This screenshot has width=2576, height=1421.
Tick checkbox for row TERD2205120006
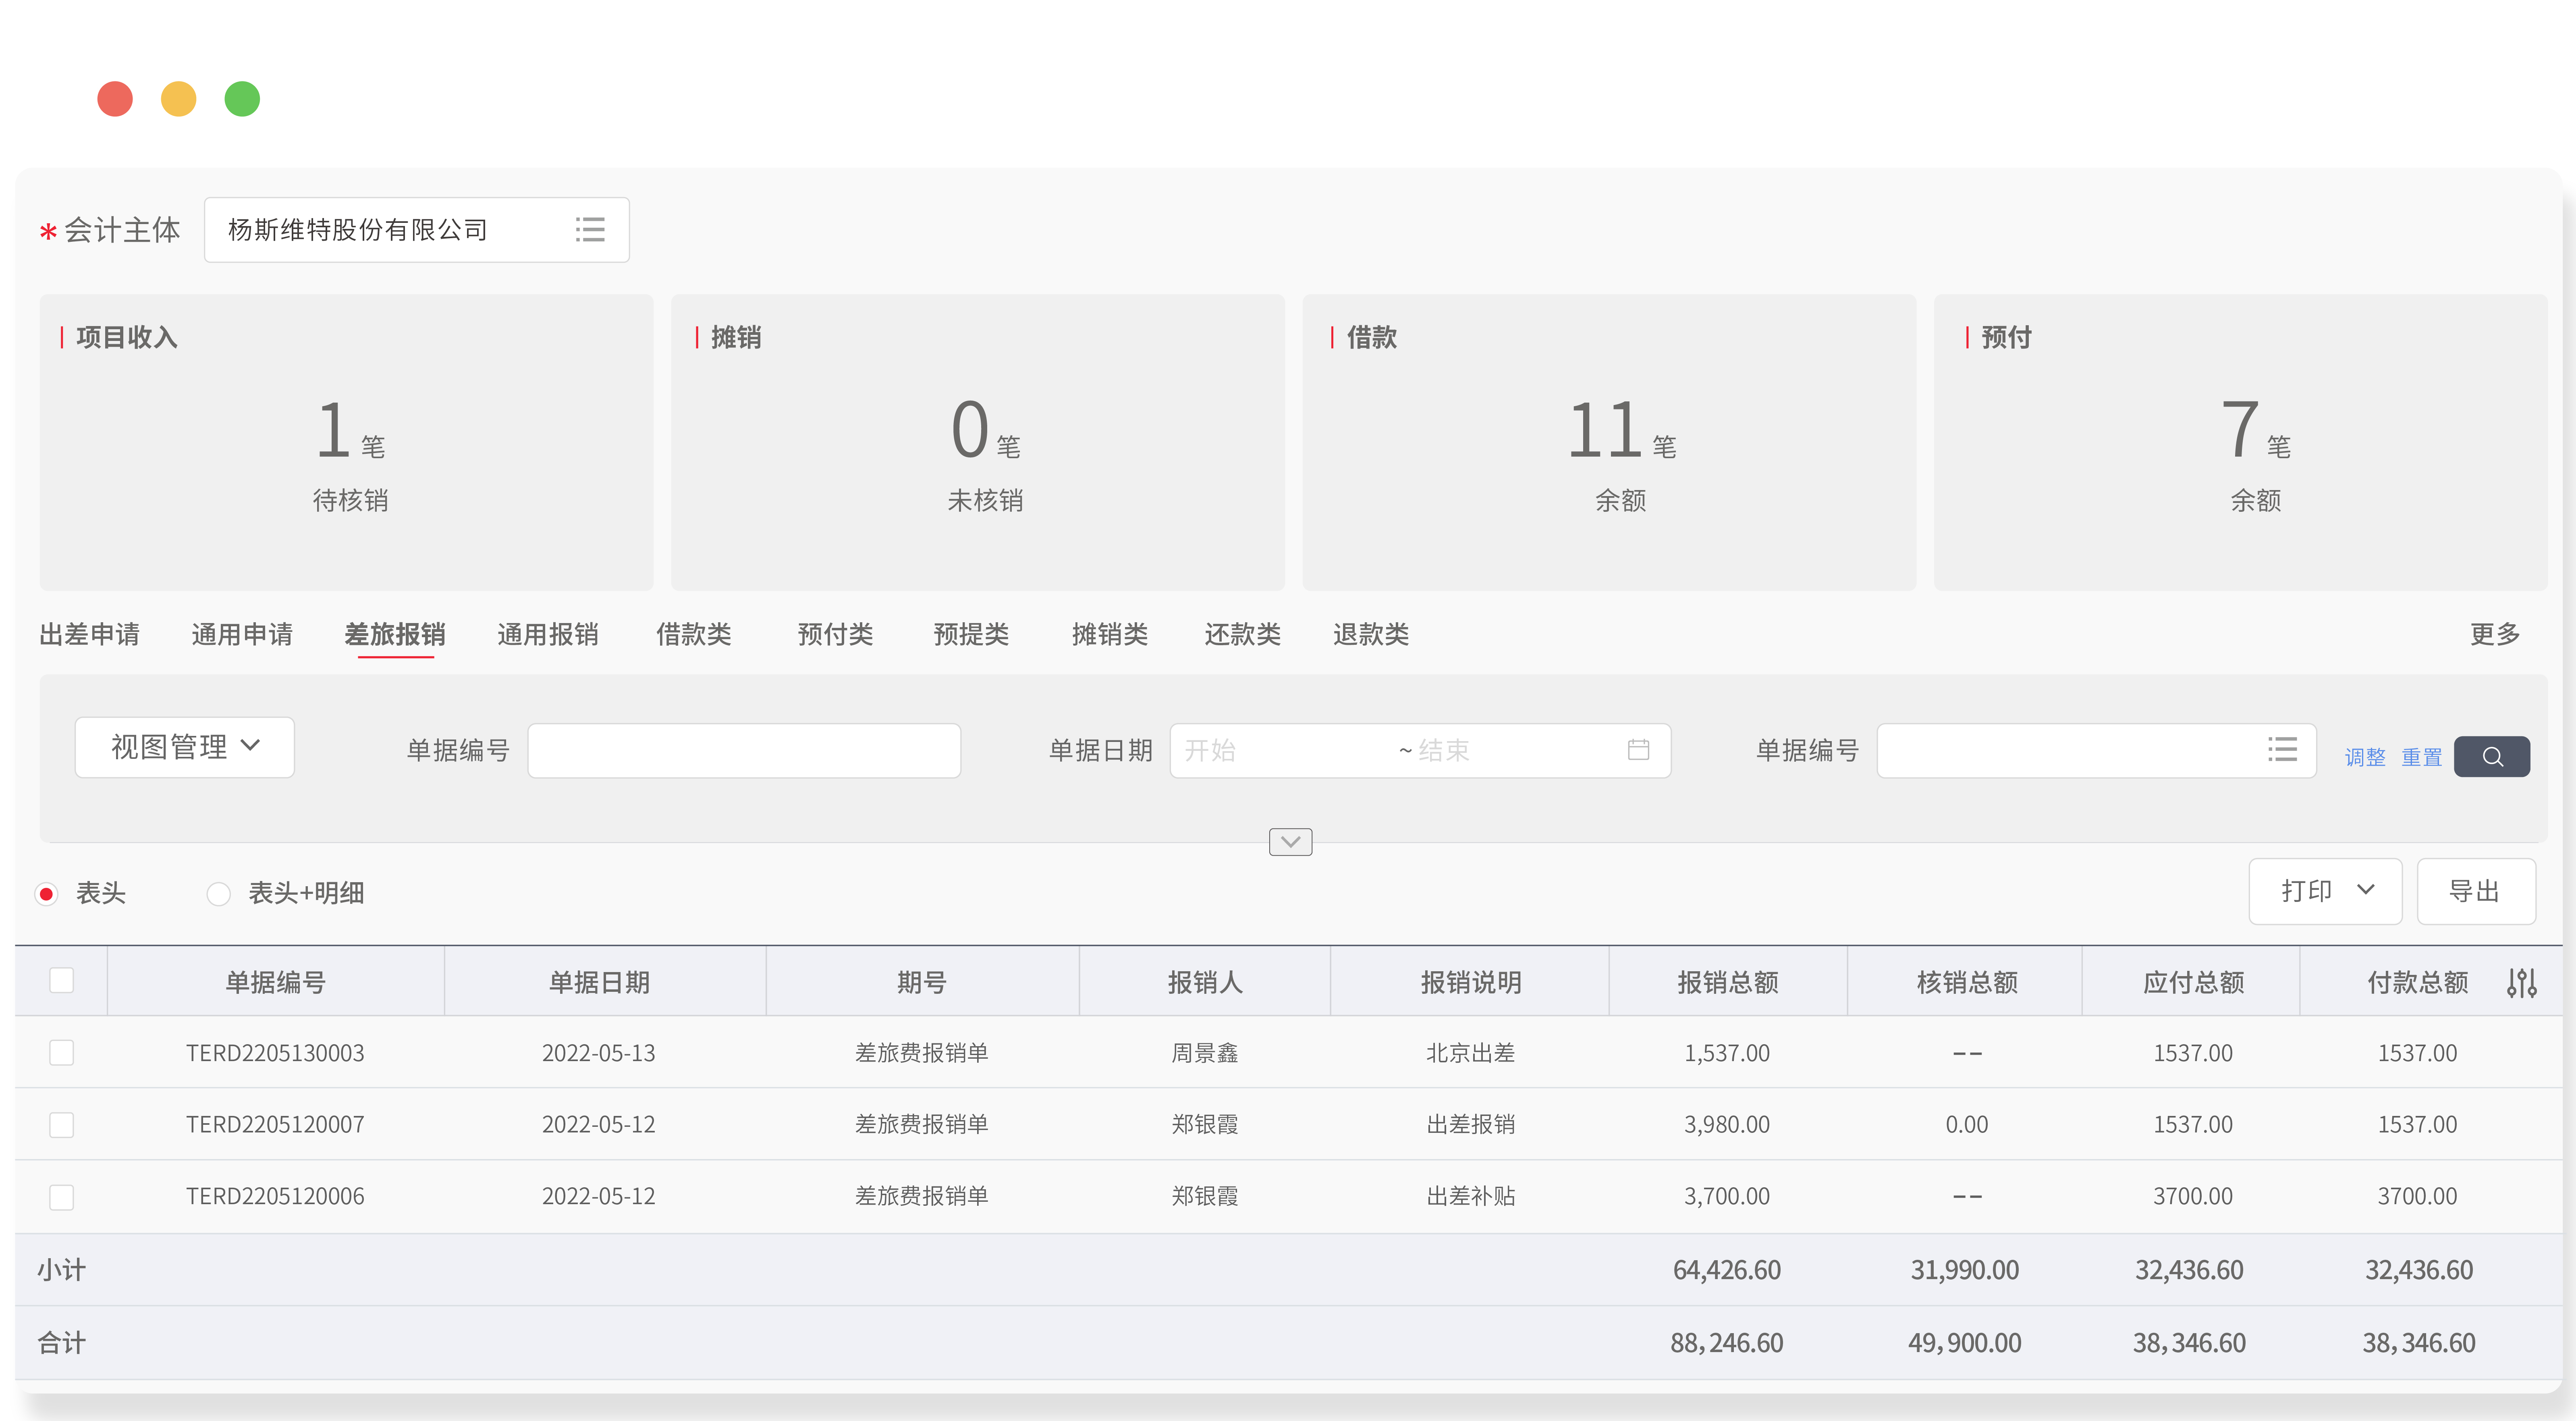pyautogui.click(x=62, y=1196)
